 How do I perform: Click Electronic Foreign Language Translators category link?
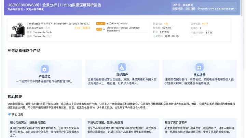pyautogui.click(x=123, y=29)
